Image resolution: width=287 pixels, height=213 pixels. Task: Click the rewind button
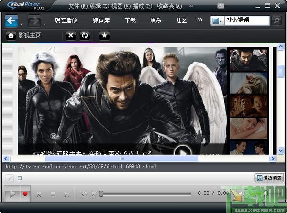(x=84, y=194)
